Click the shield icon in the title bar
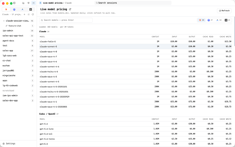The image size is (235, 147). (29, 3)
